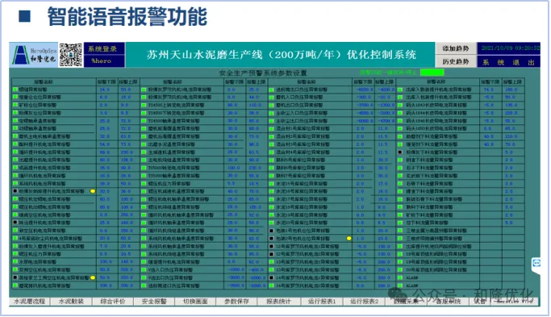The image size is (551, 317).
Task: Open 历史趋势 history trend button
Action: point(456,61)
